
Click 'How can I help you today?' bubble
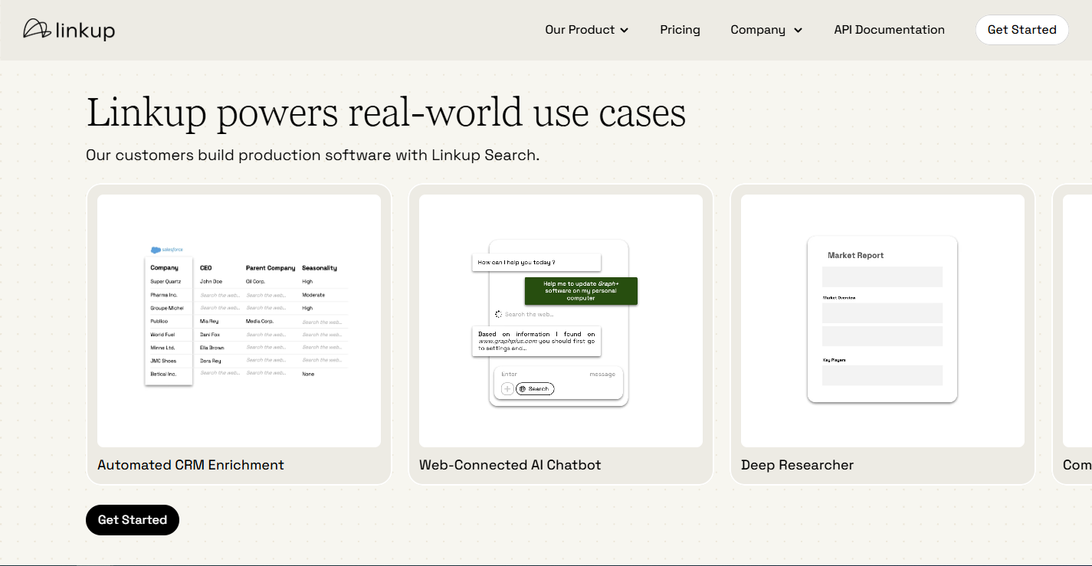(536, 263)
